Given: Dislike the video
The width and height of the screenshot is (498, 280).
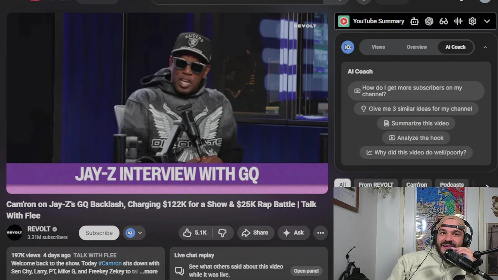Looking at the screenshot, I should click(x=223, y=233).
